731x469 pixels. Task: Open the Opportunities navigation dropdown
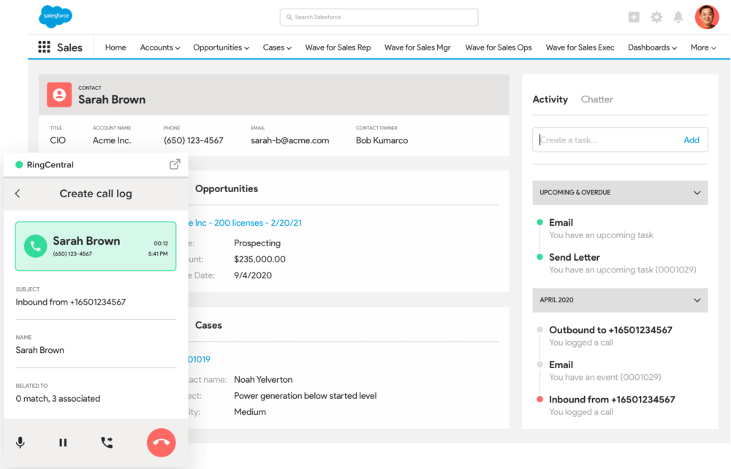point(221,47)
